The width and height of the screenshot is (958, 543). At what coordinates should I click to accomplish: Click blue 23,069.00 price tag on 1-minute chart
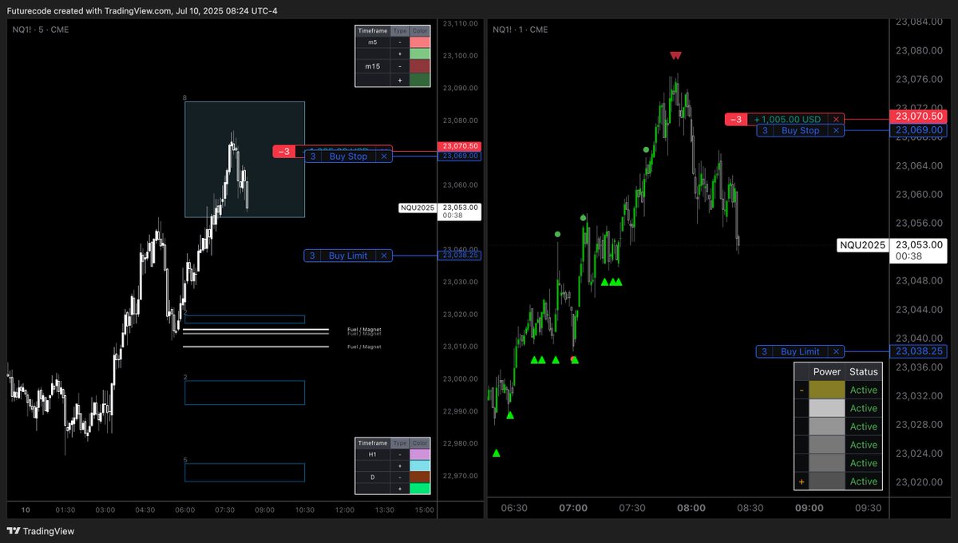(x=920, y=129)
